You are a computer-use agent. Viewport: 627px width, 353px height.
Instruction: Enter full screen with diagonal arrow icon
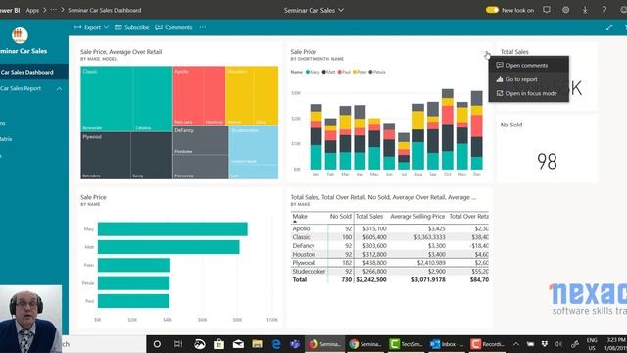(x=609, y=27)
